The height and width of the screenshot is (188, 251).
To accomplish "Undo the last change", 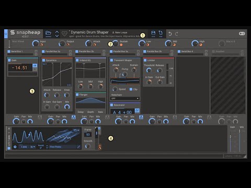I will pyautogui.click(x=170, y=34).
